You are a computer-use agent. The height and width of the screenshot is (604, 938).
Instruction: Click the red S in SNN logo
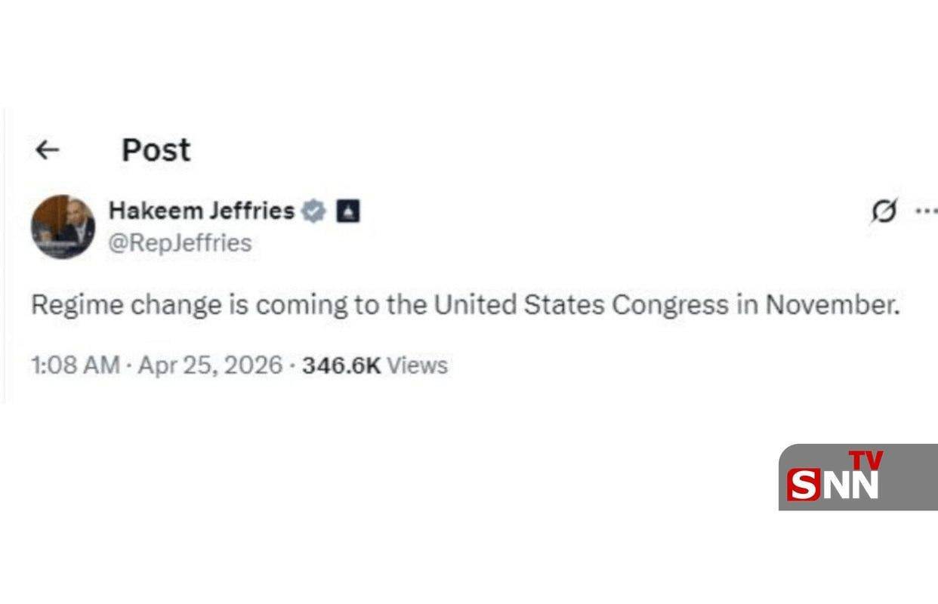[x=803, y=485]
